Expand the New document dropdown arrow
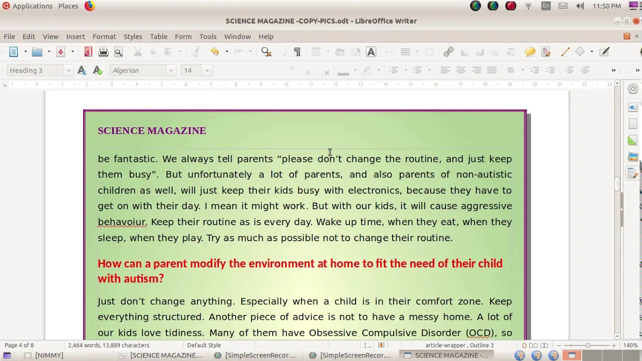 [x=25, y=52]
